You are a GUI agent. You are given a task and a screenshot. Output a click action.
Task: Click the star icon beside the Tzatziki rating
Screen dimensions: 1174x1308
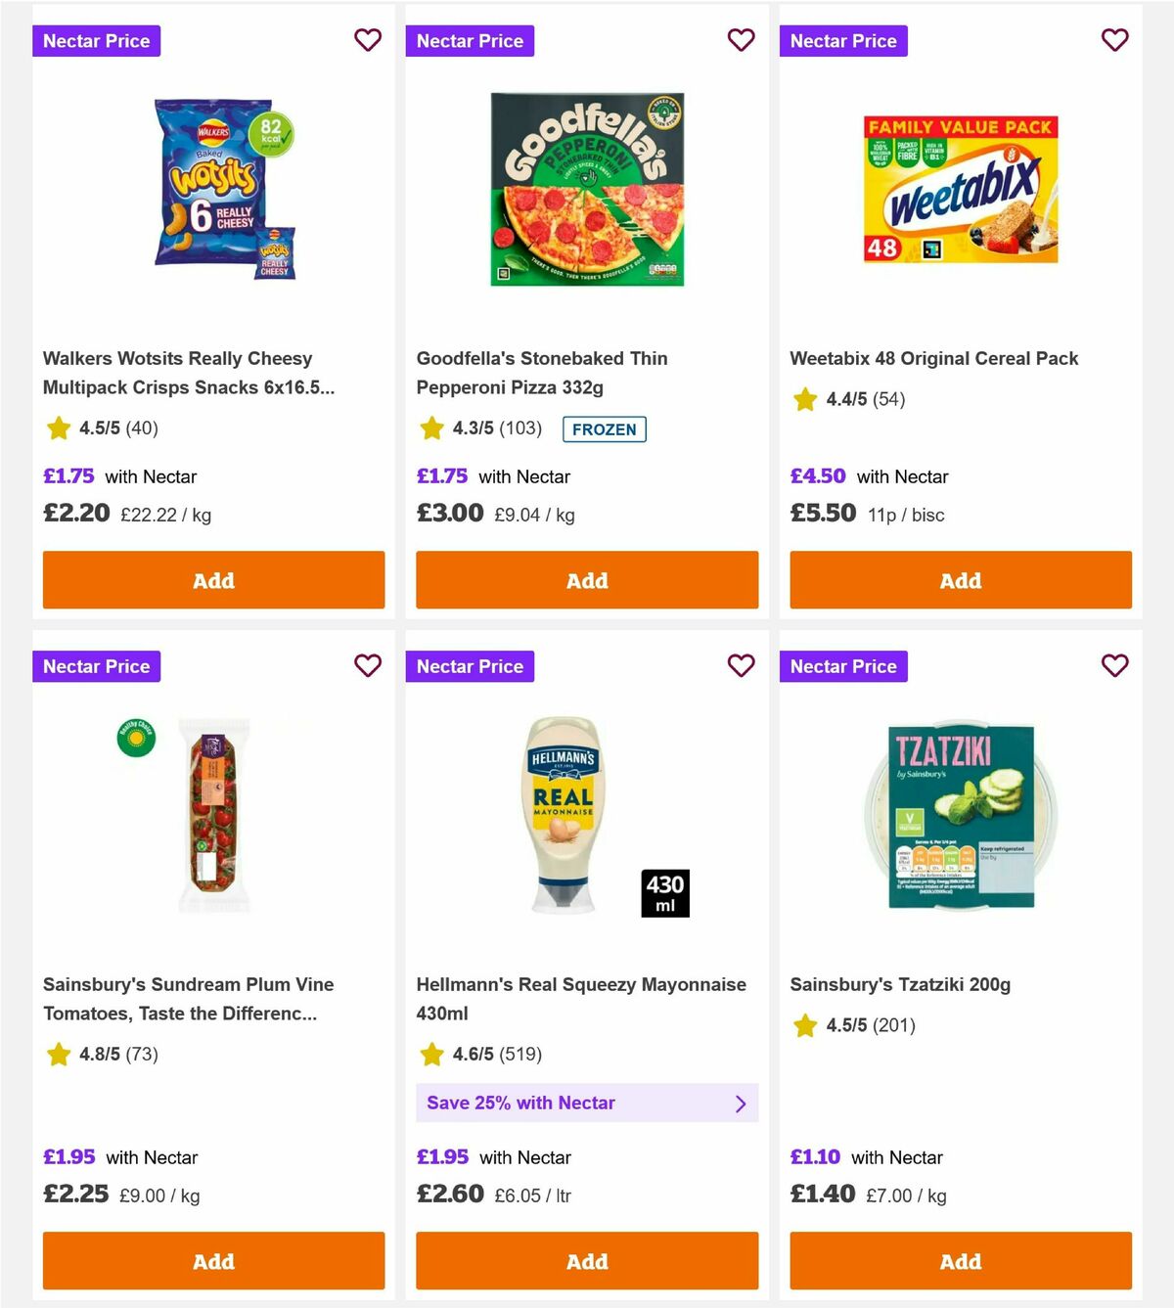coord(804,1026)
